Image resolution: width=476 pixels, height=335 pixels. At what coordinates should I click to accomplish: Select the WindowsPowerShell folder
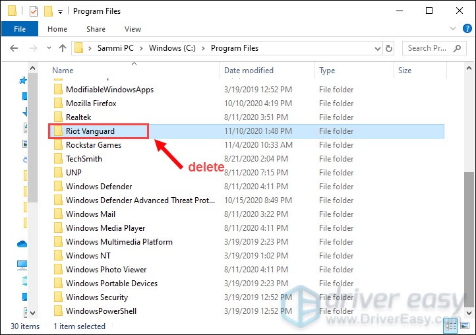point(101,311)
